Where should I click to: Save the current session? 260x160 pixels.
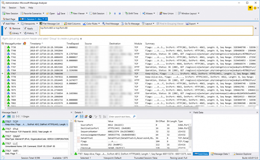[61, 13]
